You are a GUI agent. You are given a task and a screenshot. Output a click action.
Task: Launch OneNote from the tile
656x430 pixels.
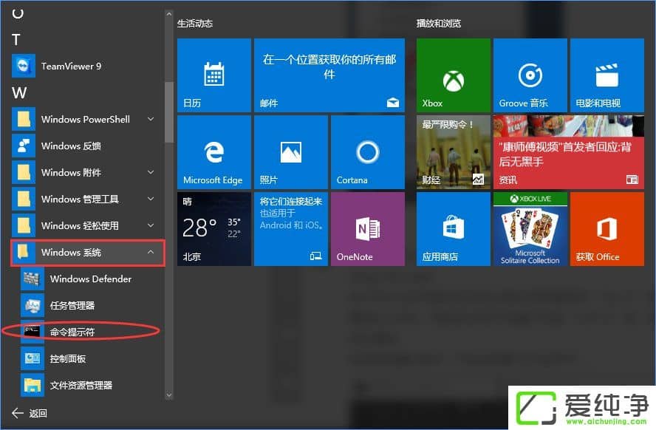click(367, 228)
